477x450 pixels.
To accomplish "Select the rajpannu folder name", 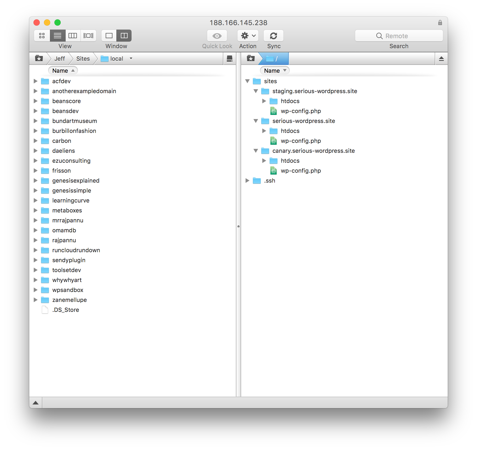I will point(64,240).
